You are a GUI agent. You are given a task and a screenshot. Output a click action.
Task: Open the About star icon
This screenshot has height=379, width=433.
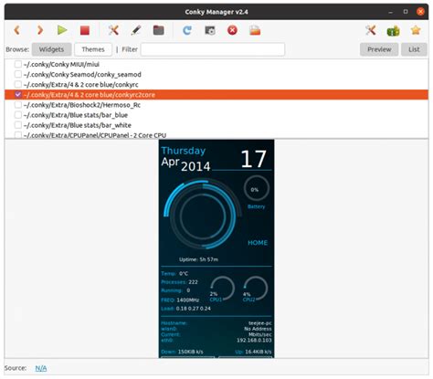(416, 30)
